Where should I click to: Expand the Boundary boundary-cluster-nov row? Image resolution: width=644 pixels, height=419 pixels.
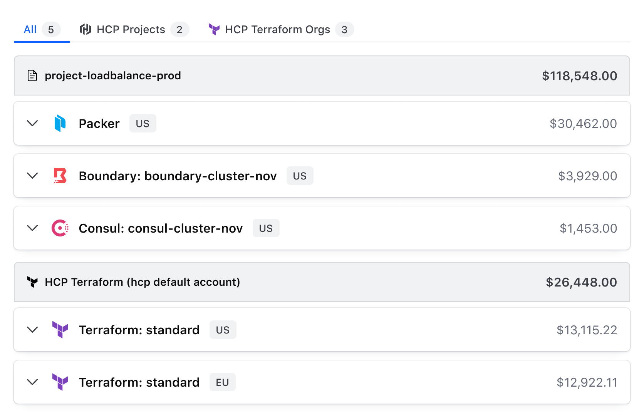33,176
